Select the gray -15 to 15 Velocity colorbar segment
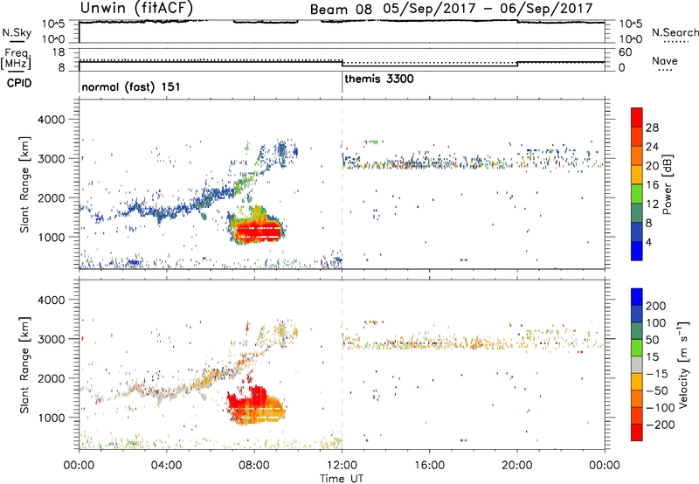Screen dimensions: 699x484 (x=637, y=364)
